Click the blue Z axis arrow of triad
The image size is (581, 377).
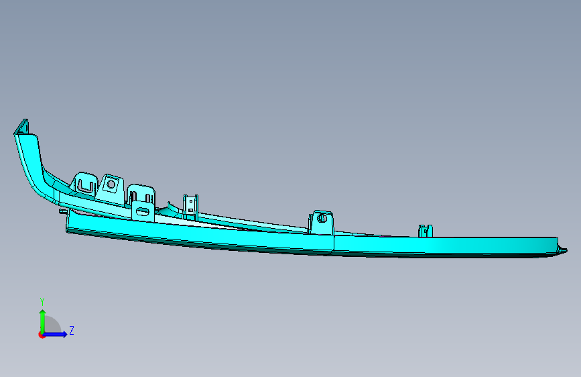56,334
